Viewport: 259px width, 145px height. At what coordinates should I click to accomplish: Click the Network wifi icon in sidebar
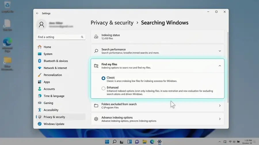[39, 68]
